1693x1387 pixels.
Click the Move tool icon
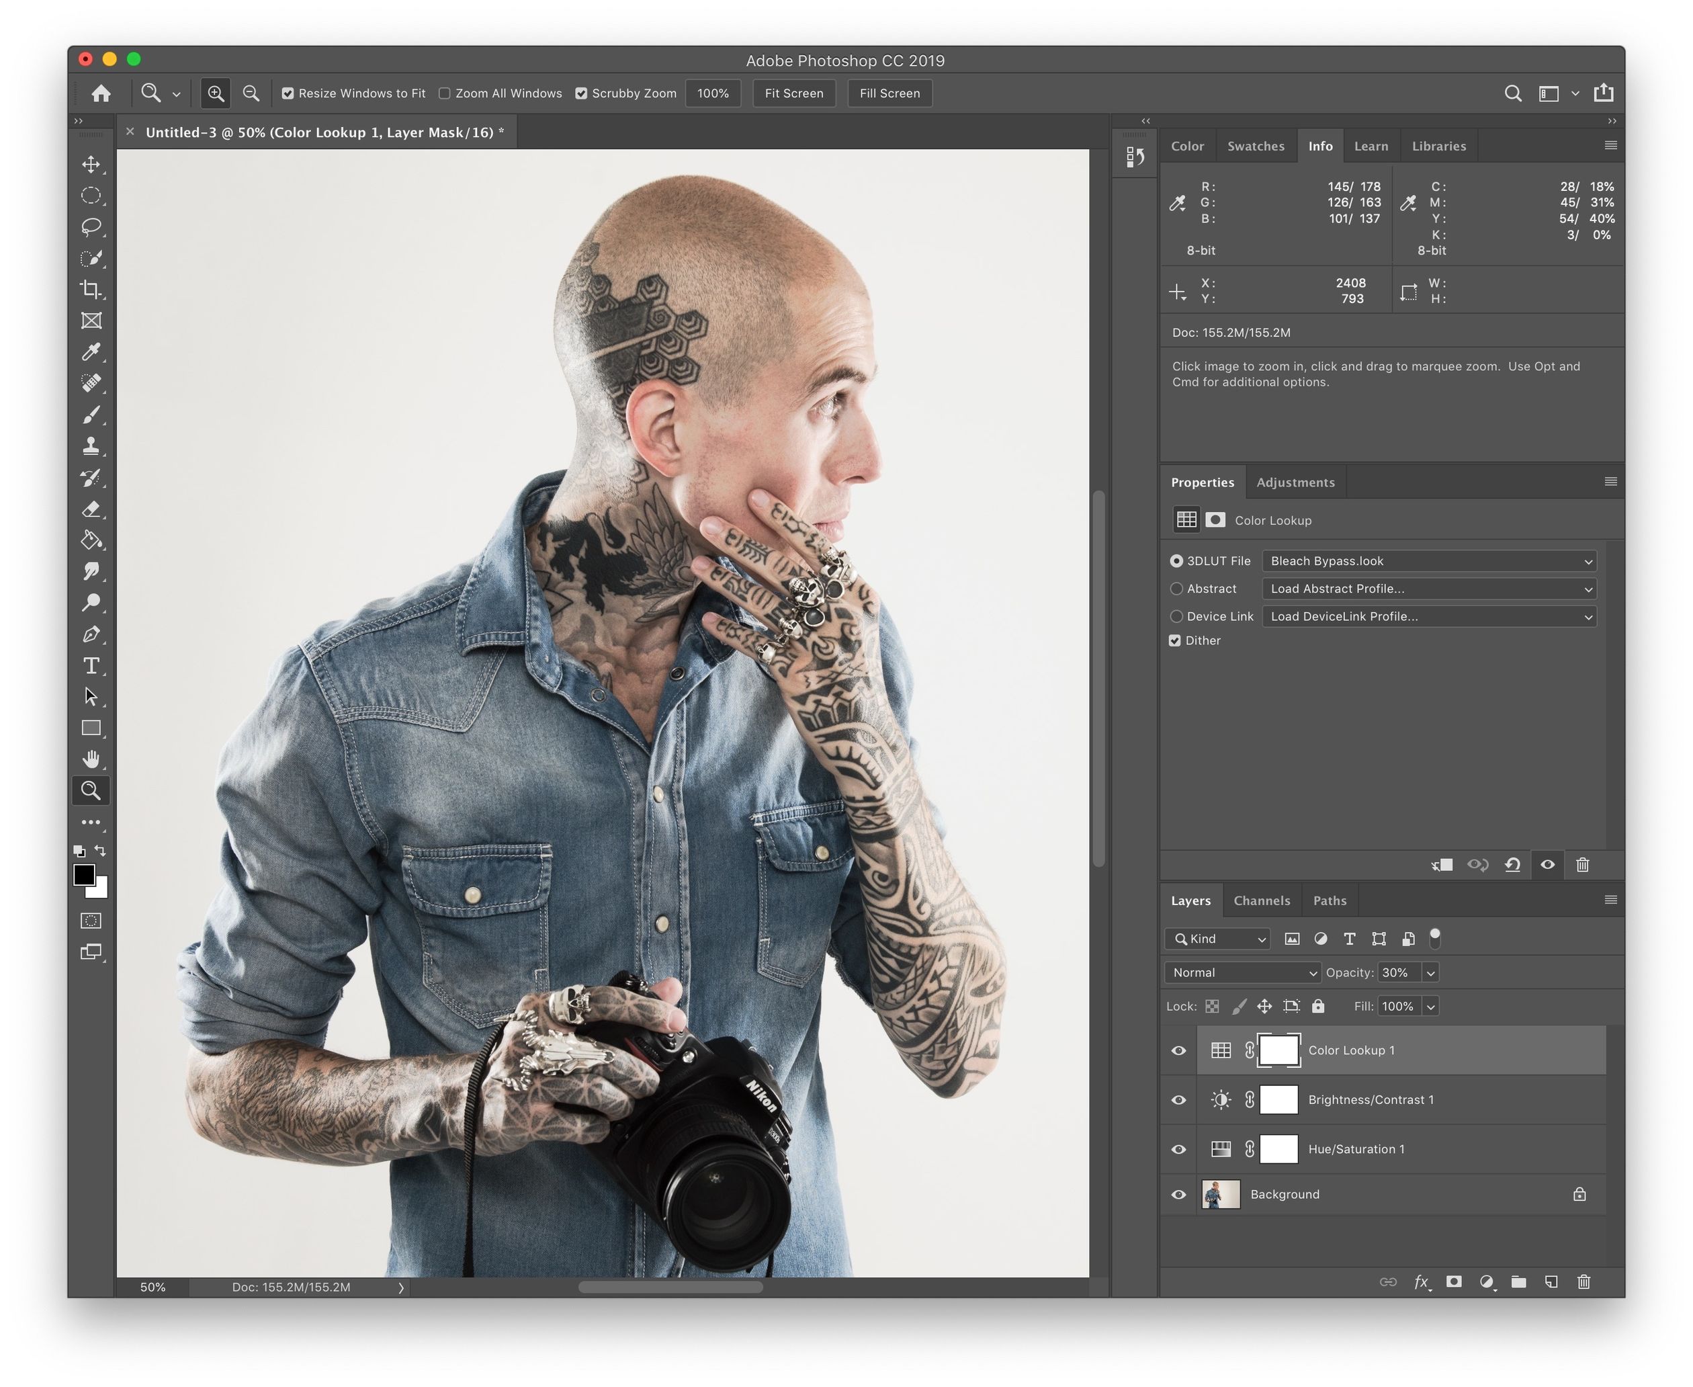91,165
